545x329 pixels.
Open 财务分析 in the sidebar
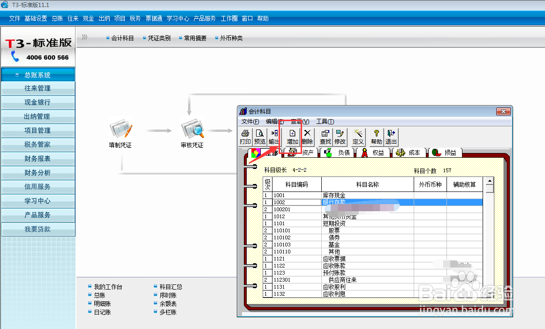[x=38, y=173]
